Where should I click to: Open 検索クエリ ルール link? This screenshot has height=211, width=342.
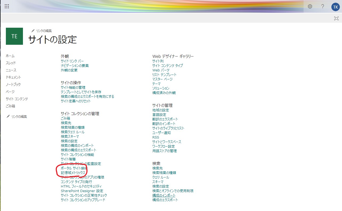pos(73,132)
